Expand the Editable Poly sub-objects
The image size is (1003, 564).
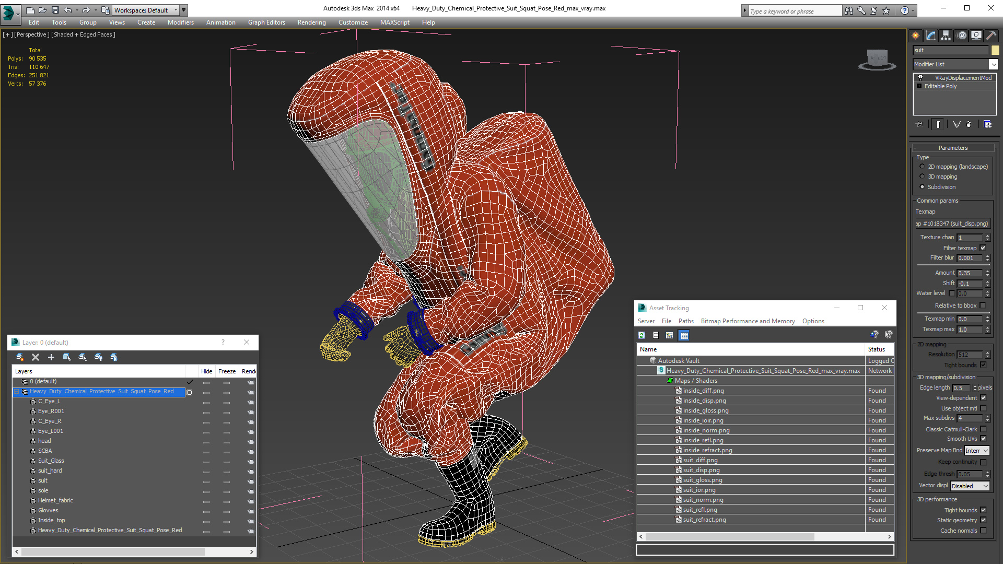919,86
